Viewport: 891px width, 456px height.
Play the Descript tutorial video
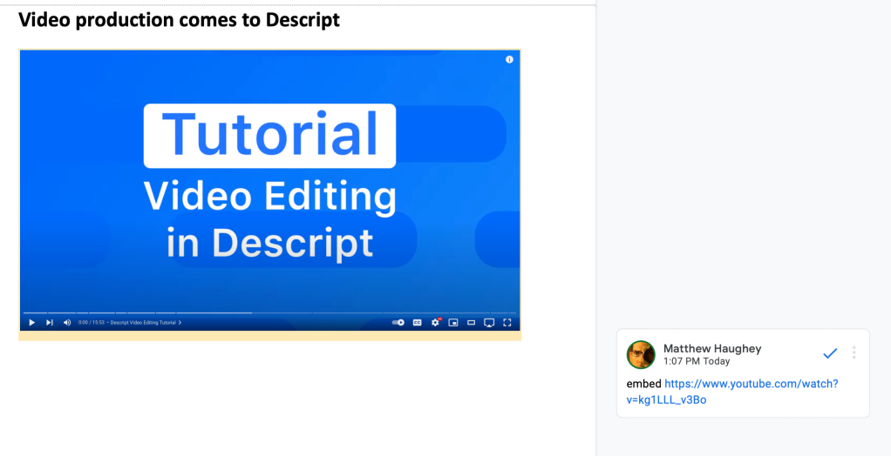click(x=31, y=322)
